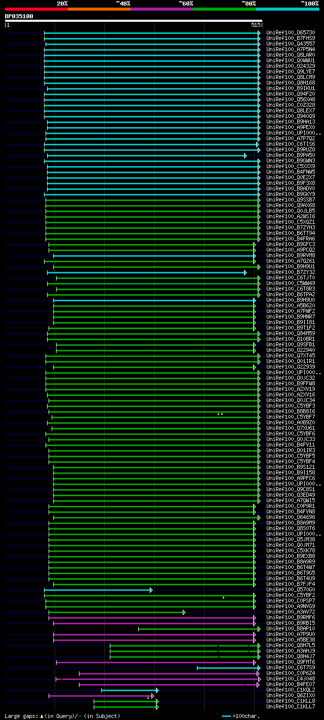
Task: Click the UniRef100_B7ZY32 row label
Action: [x=291, y=272]
